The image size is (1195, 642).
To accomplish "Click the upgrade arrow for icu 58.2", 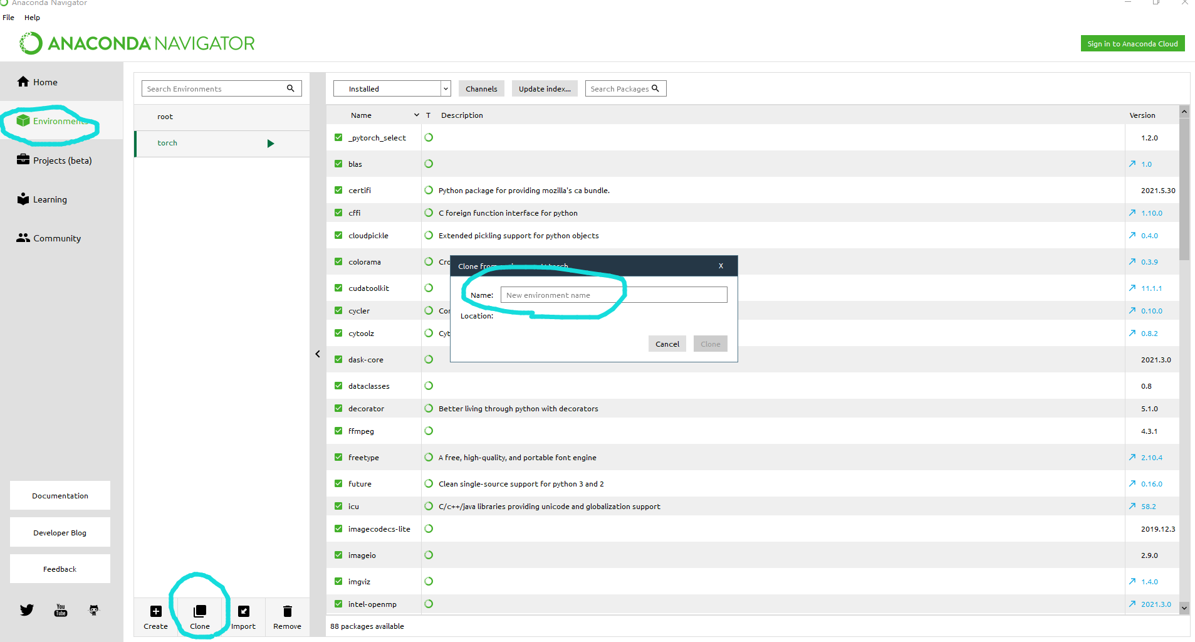I will point(1132,506).
